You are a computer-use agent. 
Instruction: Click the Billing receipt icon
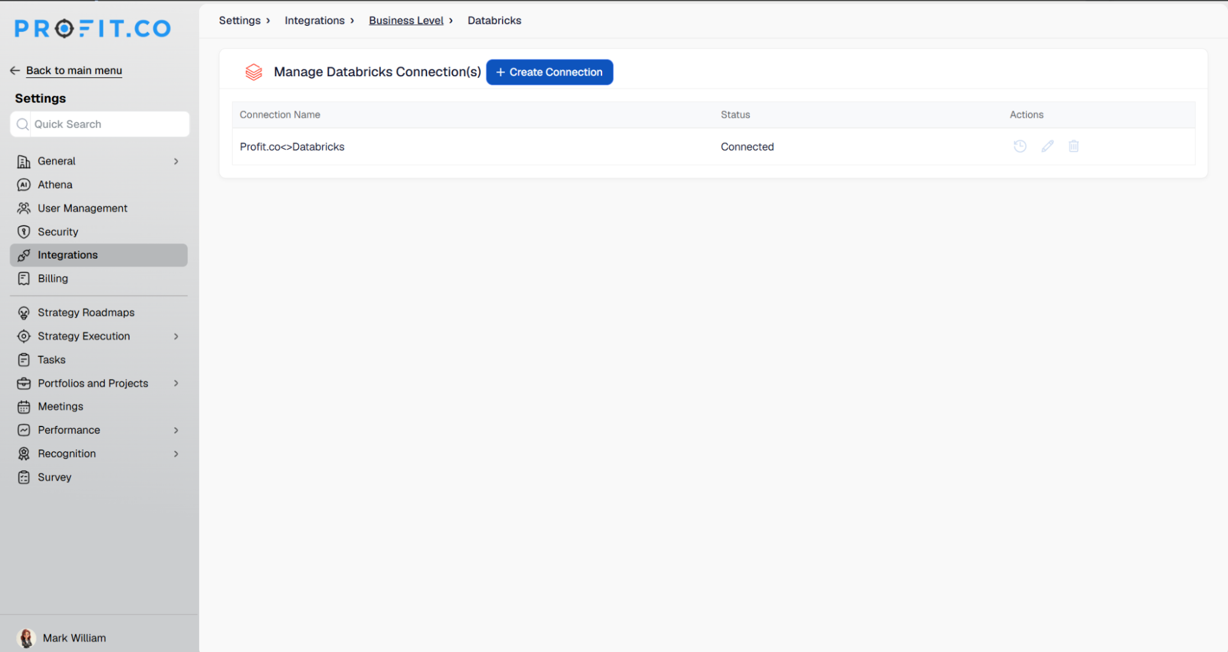point(24,278)
